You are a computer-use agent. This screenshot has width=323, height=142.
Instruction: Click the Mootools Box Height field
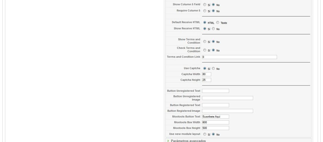[216, 128]
